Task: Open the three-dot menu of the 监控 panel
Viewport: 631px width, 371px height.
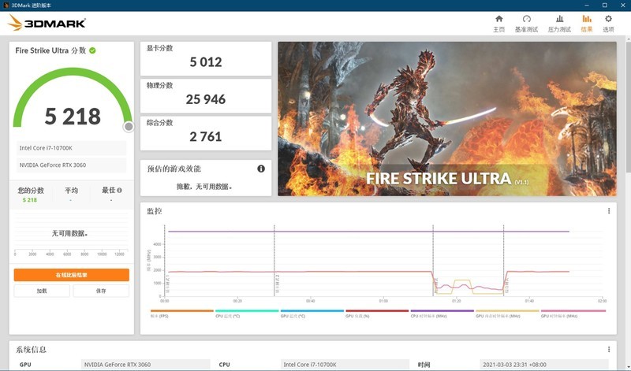Action: click(609, 211)
